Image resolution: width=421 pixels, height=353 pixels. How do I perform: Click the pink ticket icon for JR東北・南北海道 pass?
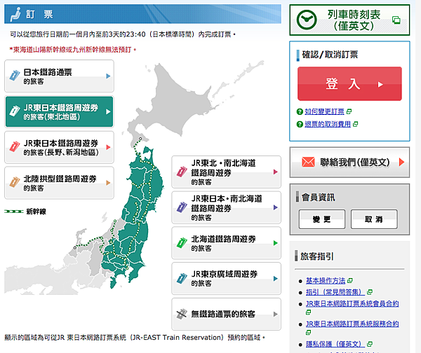point(182,172)
